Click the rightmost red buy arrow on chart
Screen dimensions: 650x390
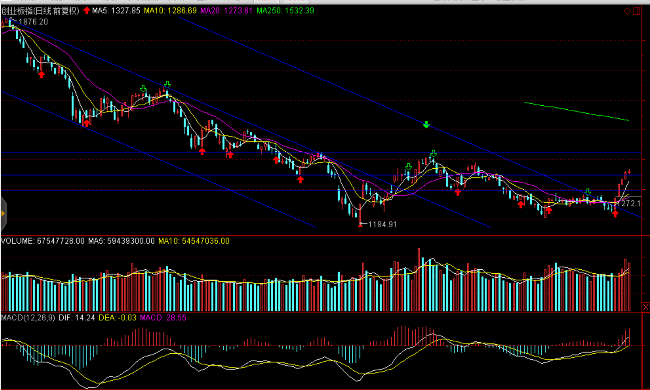pyautogui.click(x=615, y=213)
